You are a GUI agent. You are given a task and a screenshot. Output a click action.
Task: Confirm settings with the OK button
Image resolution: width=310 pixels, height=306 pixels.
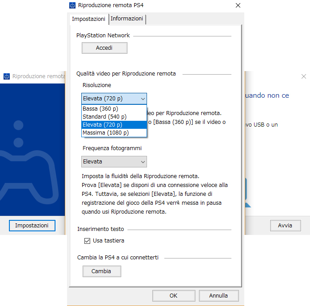point(174,295)
